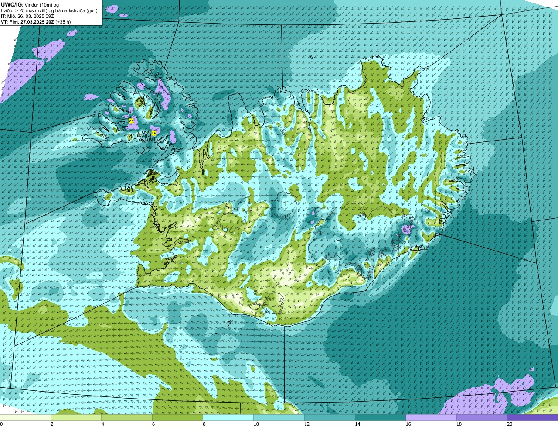Click the "2" label on the wind scale

(52, 424)
